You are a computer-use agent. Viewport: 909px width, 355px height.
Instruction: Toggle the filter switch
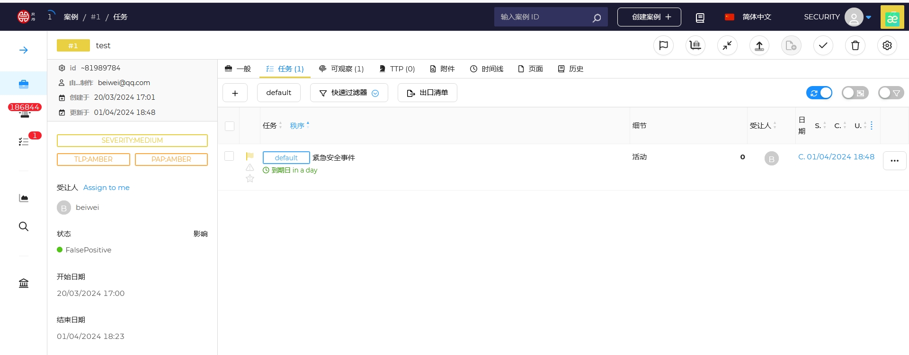891,93
